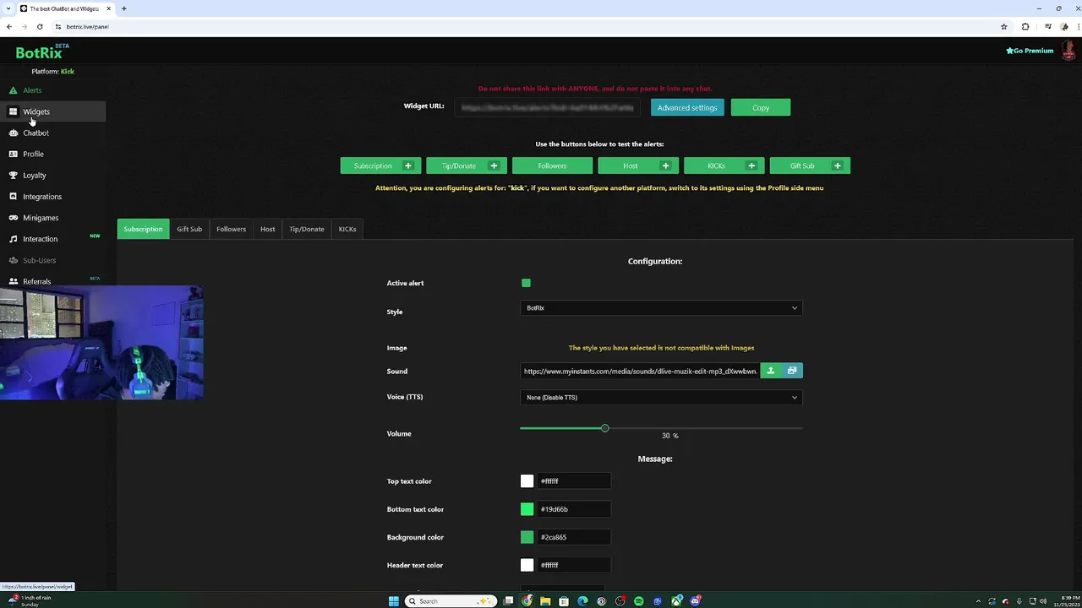Open Chrome extensions puzzle icon
The image size is (1082, 608).
1025,26
